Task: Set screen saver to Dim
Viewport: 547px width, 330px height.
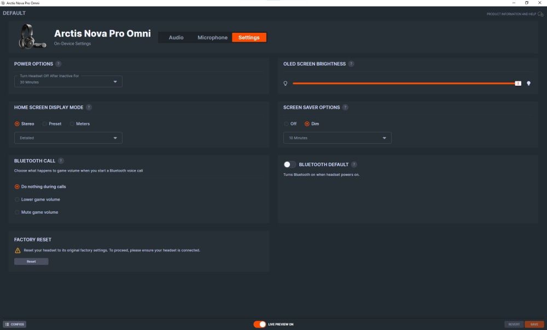Action: coord(312,123)
